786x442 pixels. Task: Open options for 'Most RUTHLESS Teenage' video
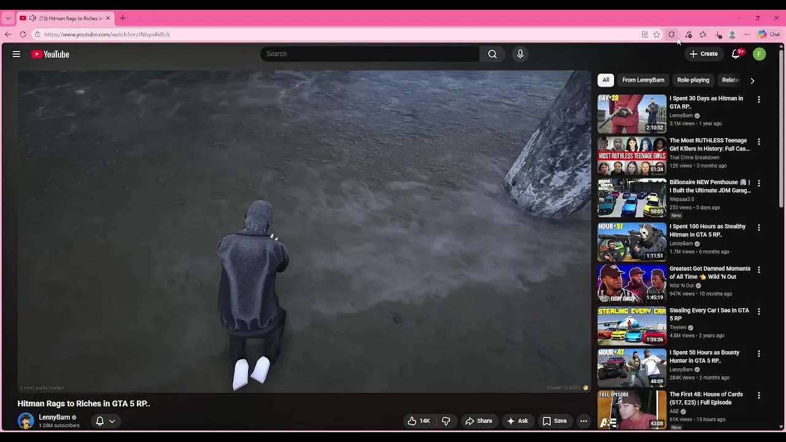759,142
